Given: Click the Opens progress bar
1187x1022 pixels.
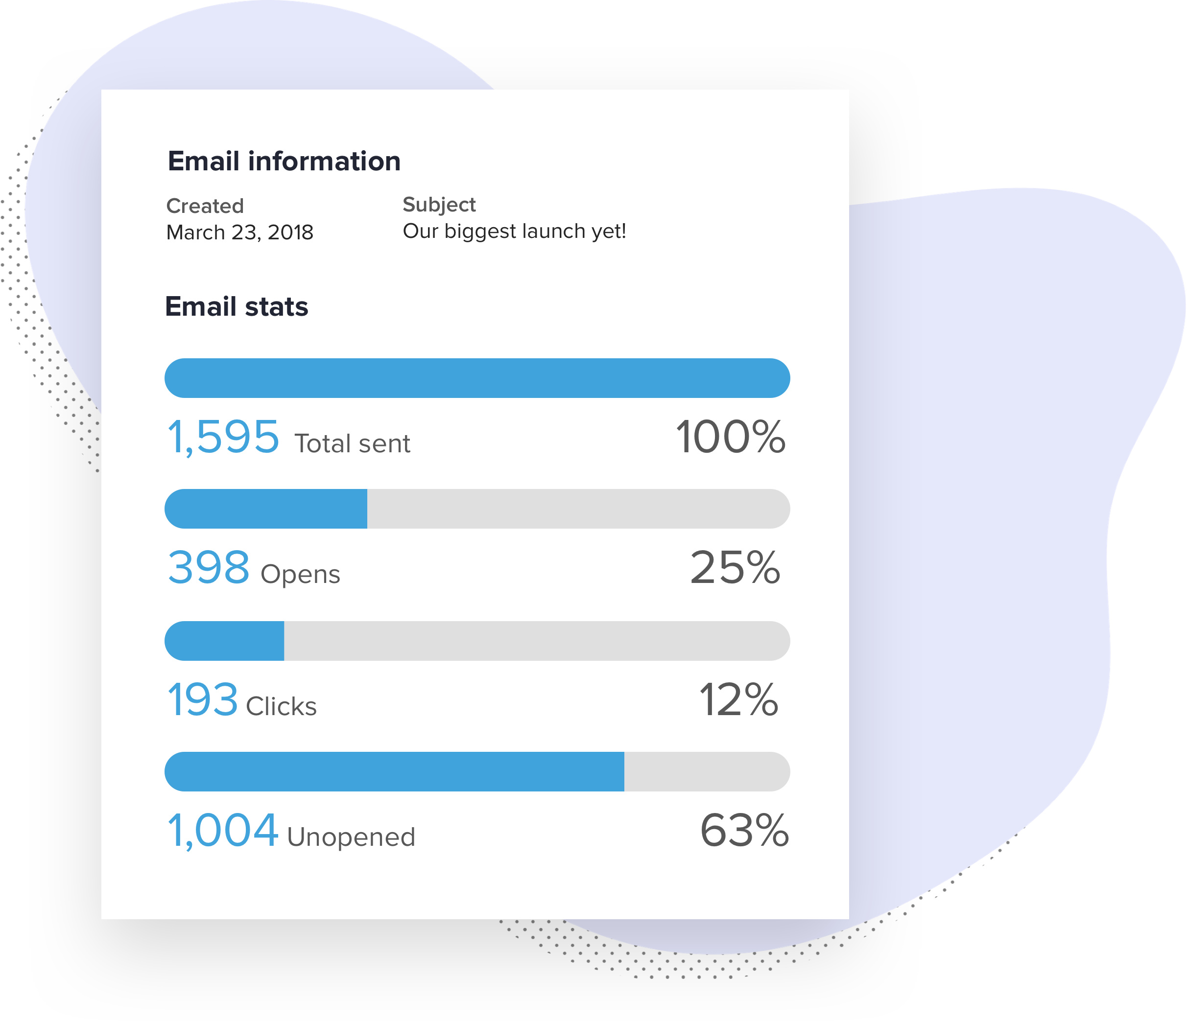Looking at the screenshot, I should (477, 509).
